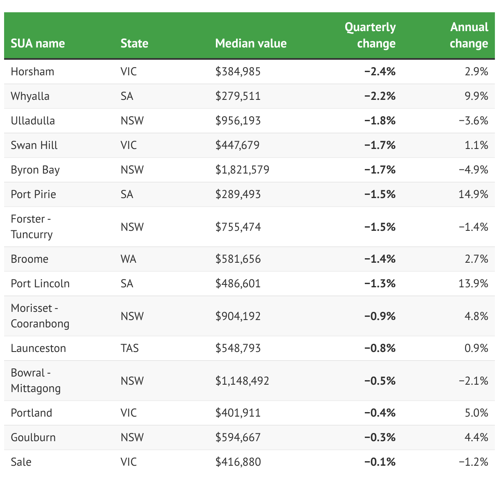Select Bowral - Mittagong median value
499x478 pixels.
coord(242,381)
